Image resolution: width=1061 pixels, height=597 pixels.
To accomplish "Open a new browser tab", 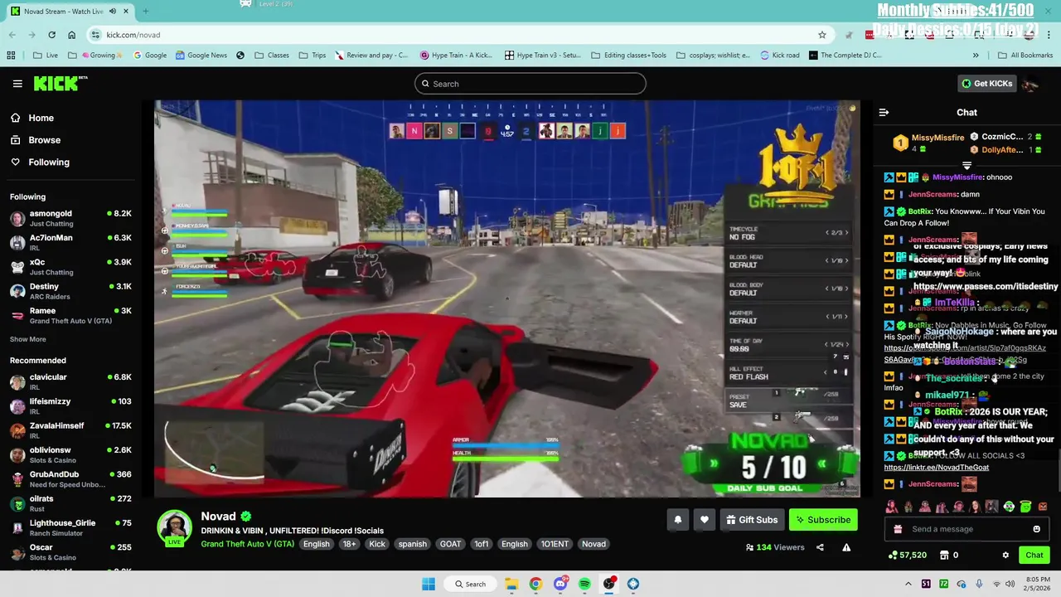I will click(145, 12).
